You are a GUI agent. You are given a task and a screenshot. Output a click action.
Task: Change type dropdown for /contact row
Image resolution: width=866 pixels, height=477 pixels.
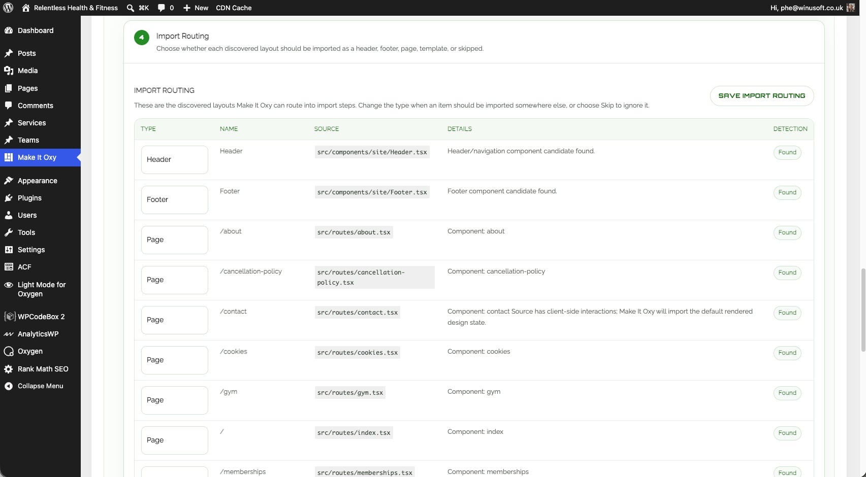click(175, 320)
